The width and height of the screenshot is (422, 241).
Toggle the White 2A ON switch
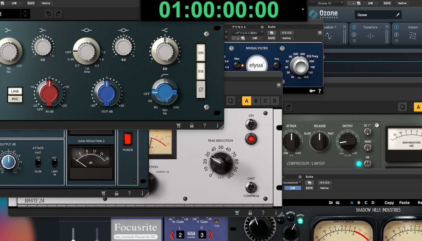(x=251, y=124)
